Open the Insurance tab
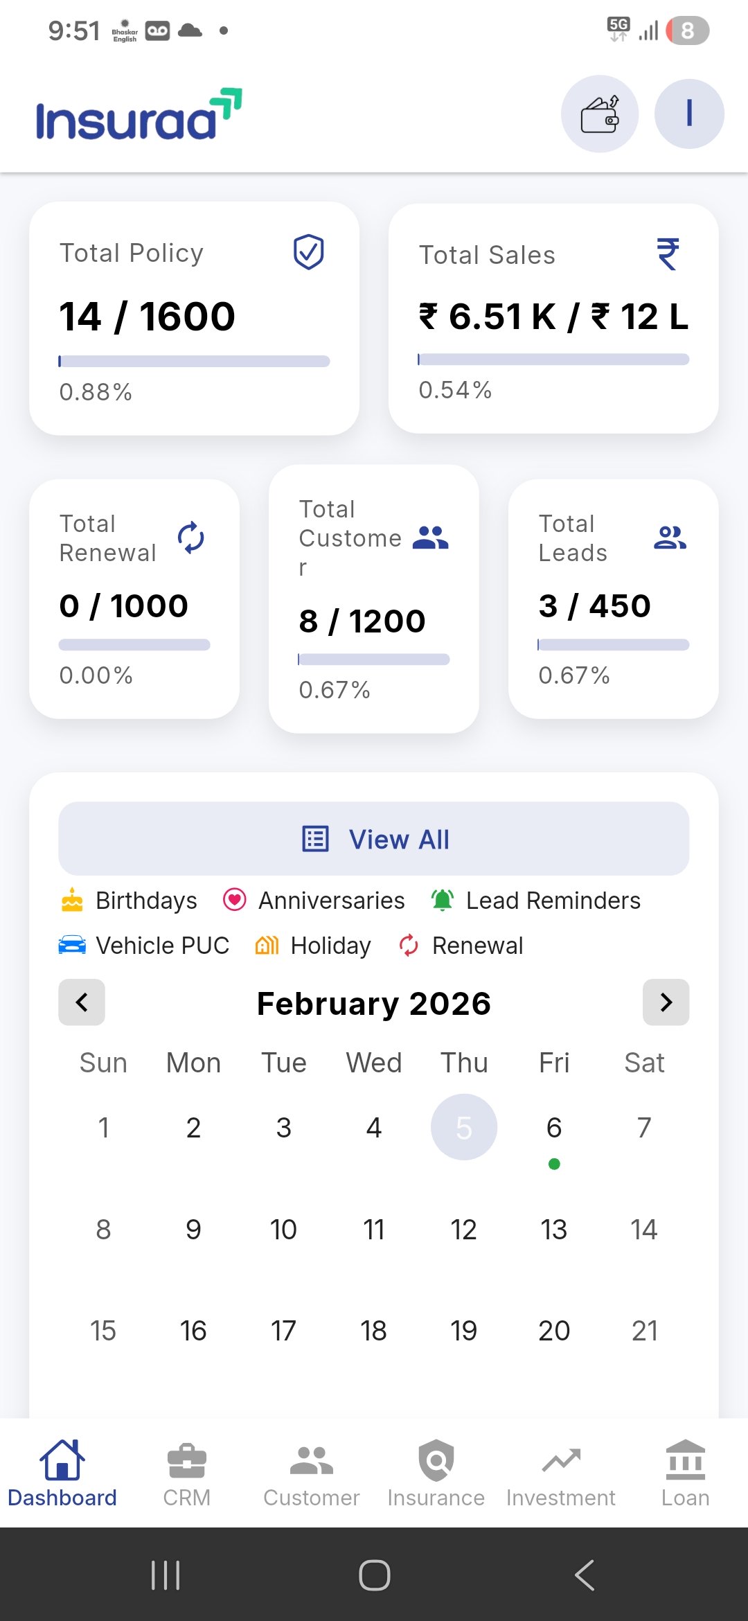 click(436, 1473)
